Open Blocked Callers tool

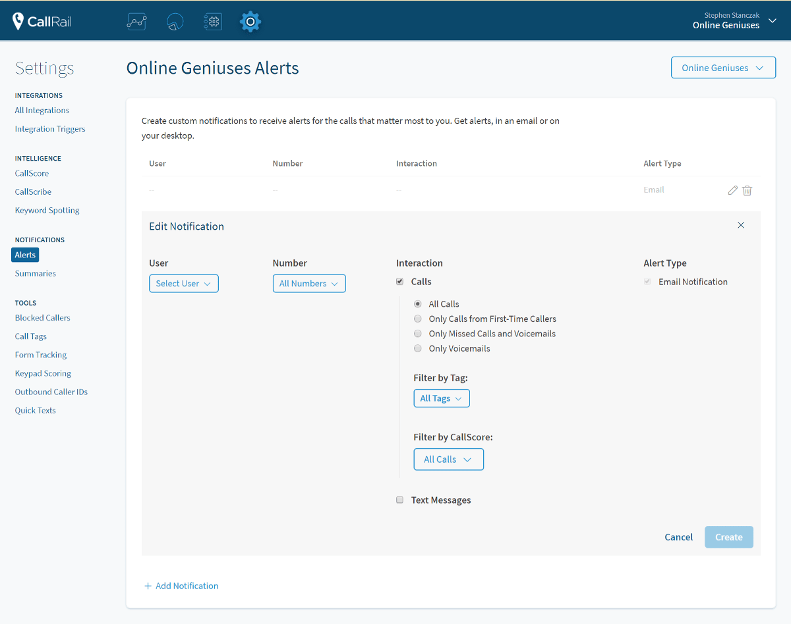click(43, 318)
